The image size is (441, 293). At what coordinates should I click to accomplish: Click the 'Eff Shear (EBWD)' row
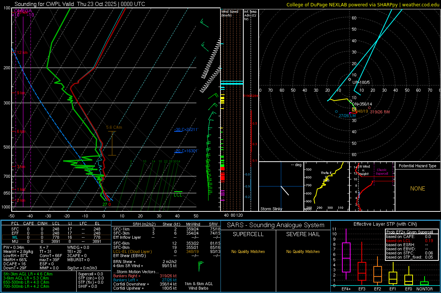click(167, 256)
